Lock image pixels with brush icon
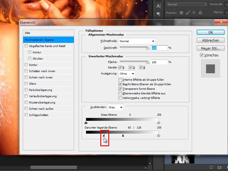This screenshot has height=171, width=228. [188, 13]
